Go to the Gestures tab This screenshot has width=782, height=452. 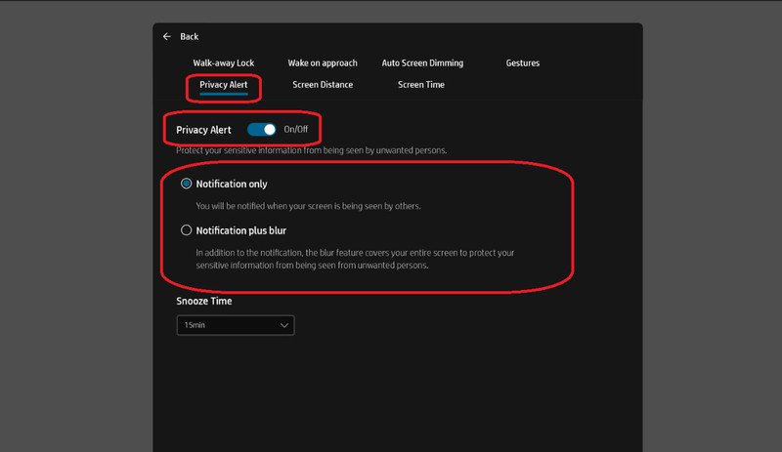[x=522, y=63]
